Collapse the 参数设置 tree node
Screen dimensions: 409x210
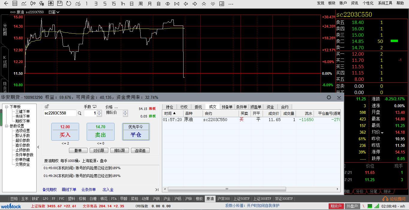tap(7, 126)
